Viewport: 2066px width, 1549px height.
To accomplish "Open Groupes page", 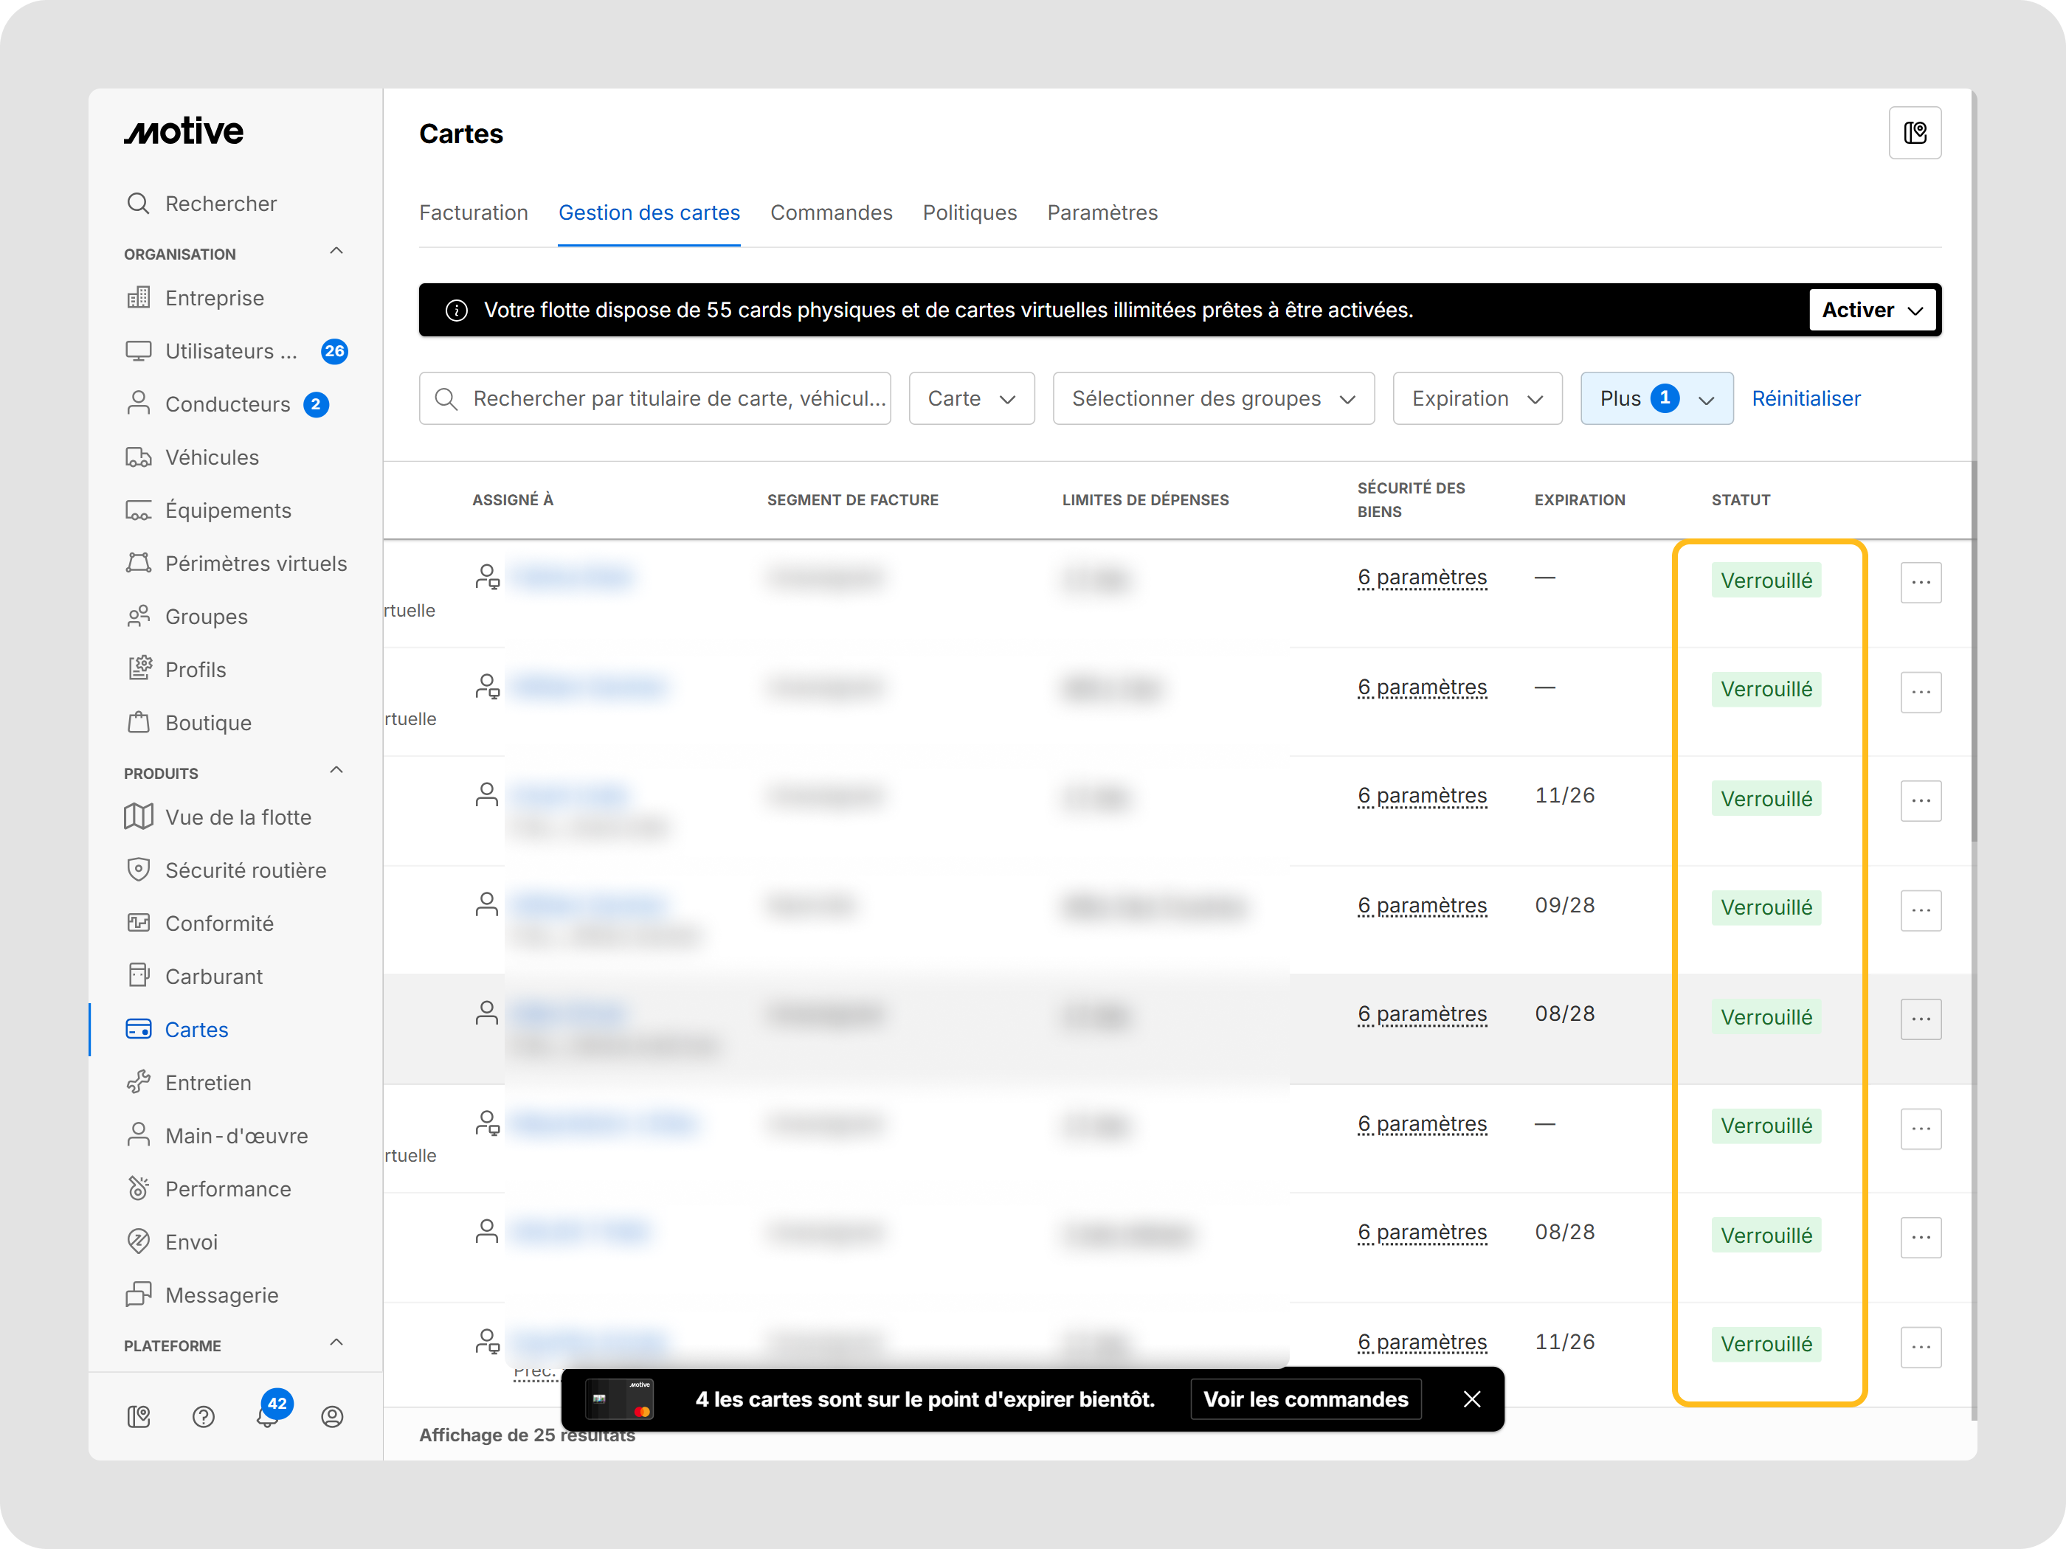I will [x=187, y=617].
